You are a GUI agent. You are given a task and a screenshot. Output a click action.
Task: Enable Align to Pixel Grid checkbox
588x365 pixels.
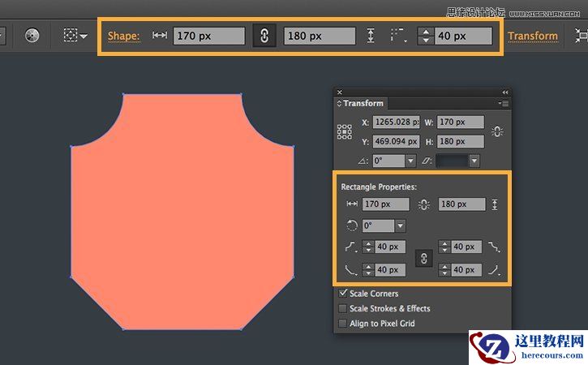pos(343,324)
